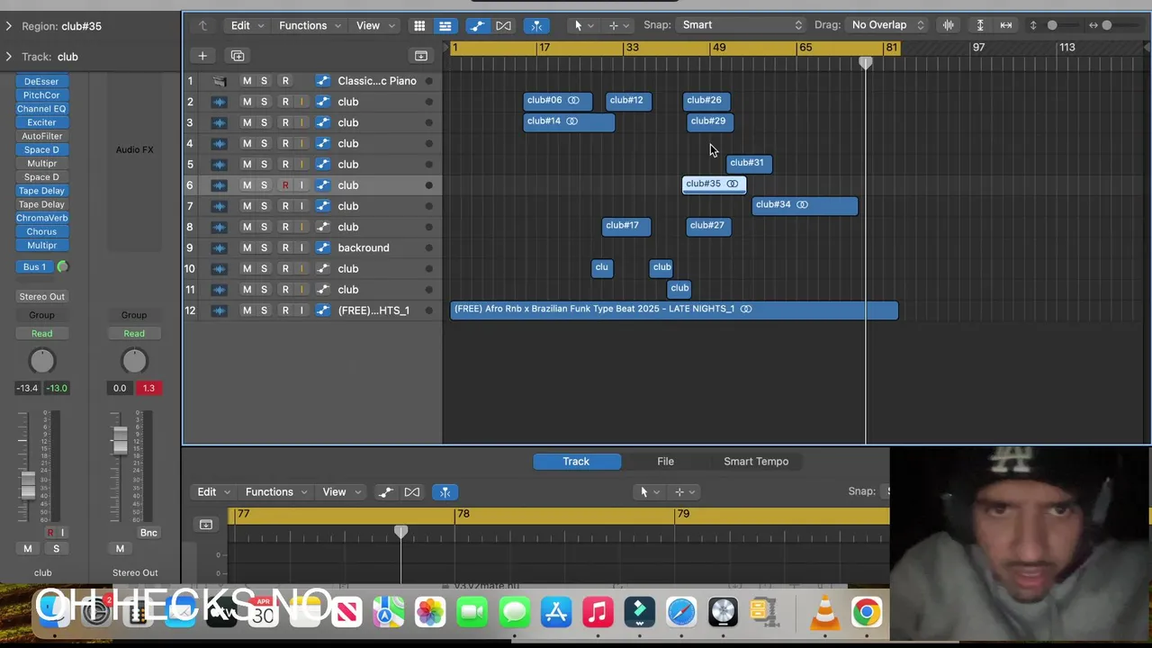Open Music app from the Dock
1152x648 pixels.
pyautogui.click(x=598, y=613)
